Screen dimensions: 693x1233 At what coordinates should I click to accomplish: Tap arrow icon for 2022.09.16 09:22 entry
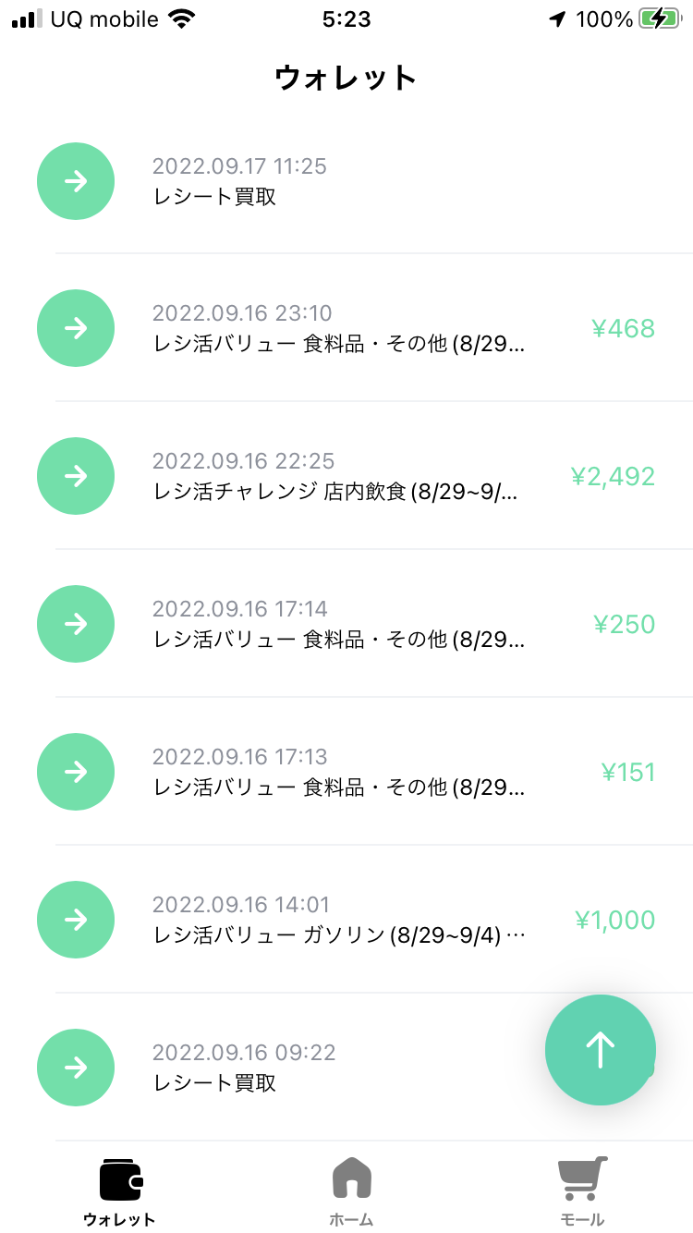[x=76, y=1068]
